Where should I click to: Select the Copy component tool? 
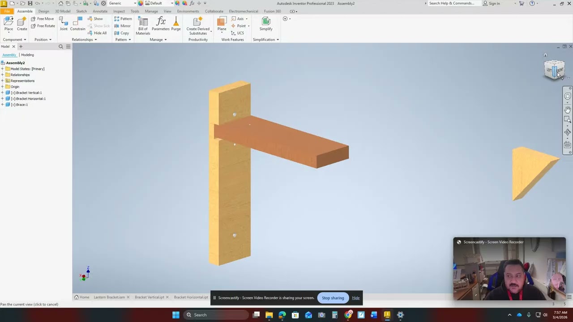121,33
